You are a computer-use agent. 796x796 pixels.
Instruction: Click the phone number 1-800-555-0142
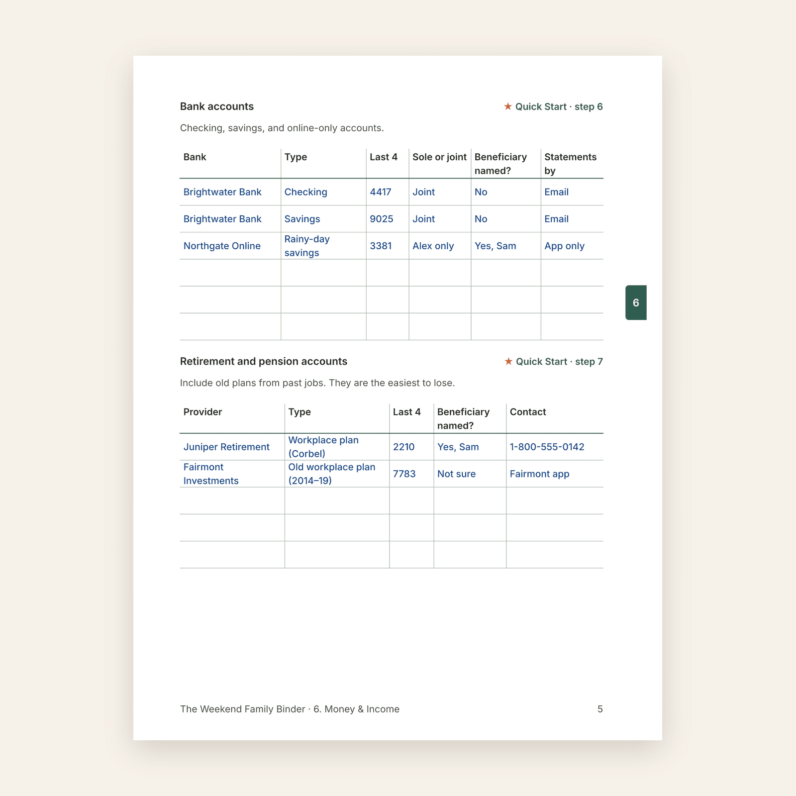click(x=547, y=447)
